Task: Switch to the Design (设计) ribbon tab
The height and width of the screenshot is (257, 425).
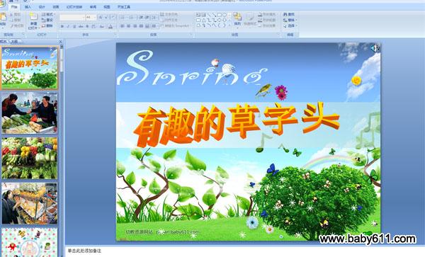Action: [42, 7]
